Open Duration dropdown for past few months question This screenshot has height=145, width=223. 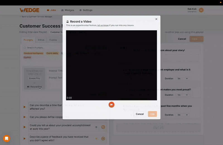pyautogui.click(x=183, y=115)
